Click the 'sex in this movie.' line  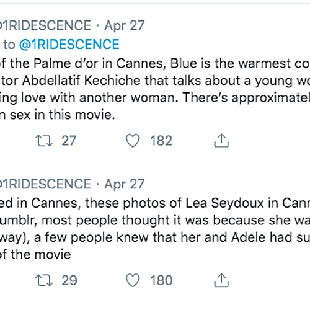click(63, 115)
